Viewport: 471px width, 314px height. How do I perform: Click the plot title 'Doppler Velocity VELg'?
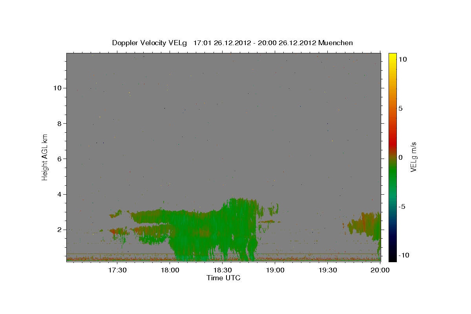pyautogui.click(x=150, y=43)
